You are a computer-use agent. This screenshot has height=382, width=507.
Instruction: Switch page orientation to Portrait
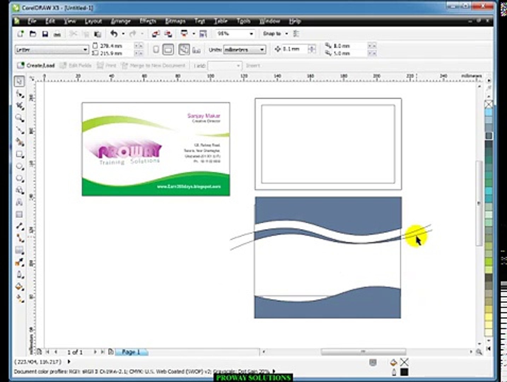click(x=156, y=50)
